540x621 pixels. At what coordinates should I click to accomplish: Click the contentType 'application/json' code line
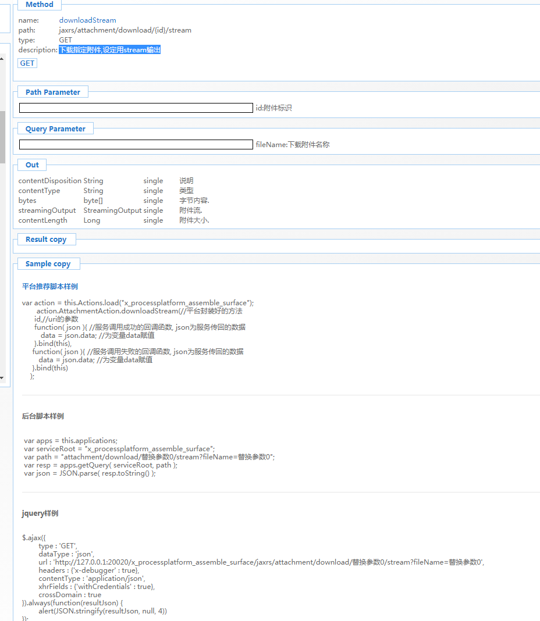click(92, 579)
